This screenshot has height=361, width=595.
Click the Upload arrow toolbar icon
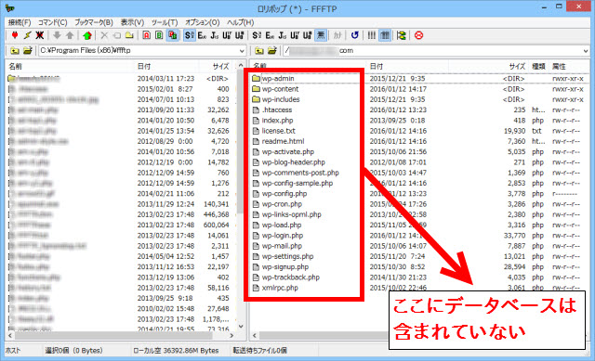tap(70, 35)
